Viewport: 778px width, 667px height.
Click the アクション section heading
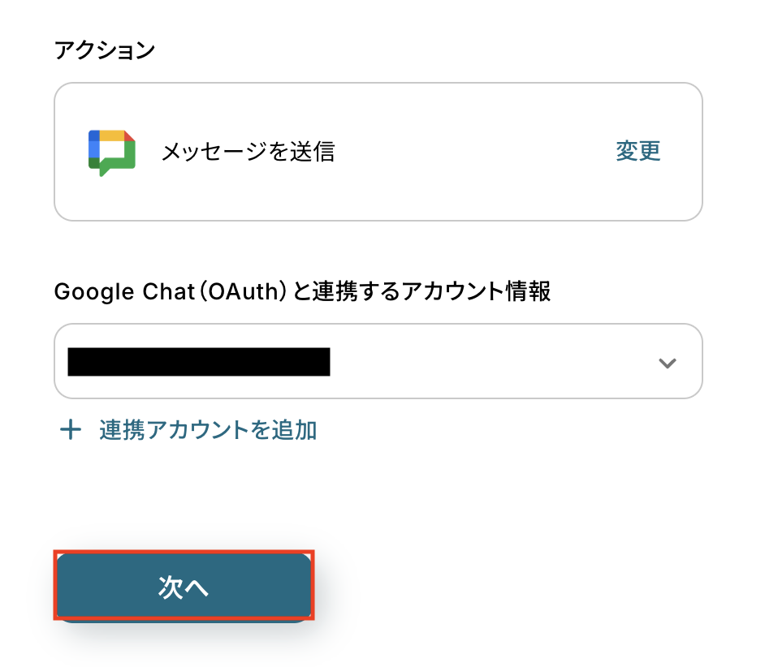104,50
